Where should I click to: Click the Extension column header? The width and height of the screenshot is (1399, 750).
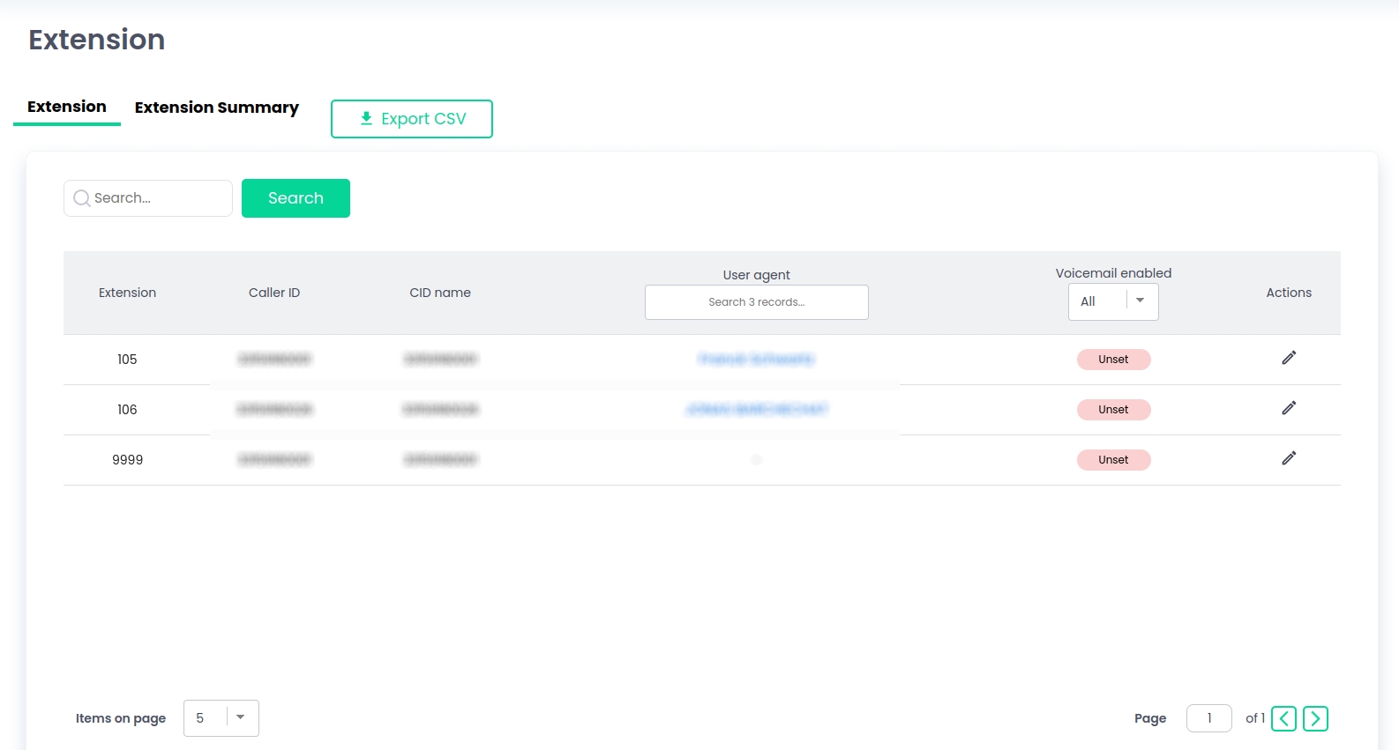[x=127, y=293]
